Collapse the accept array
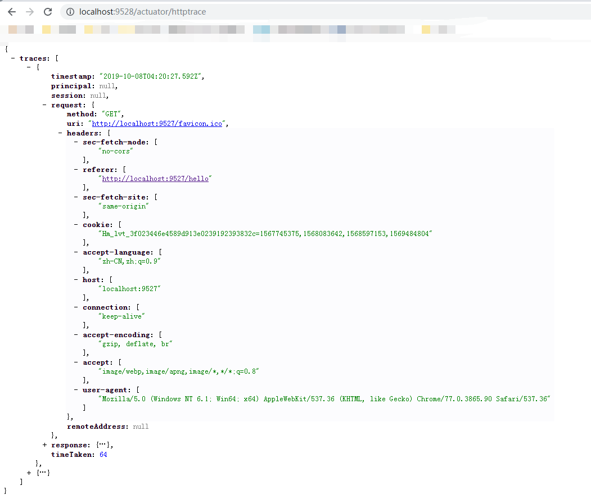Screen dimensions: 591x499 (x=76, y=362)
